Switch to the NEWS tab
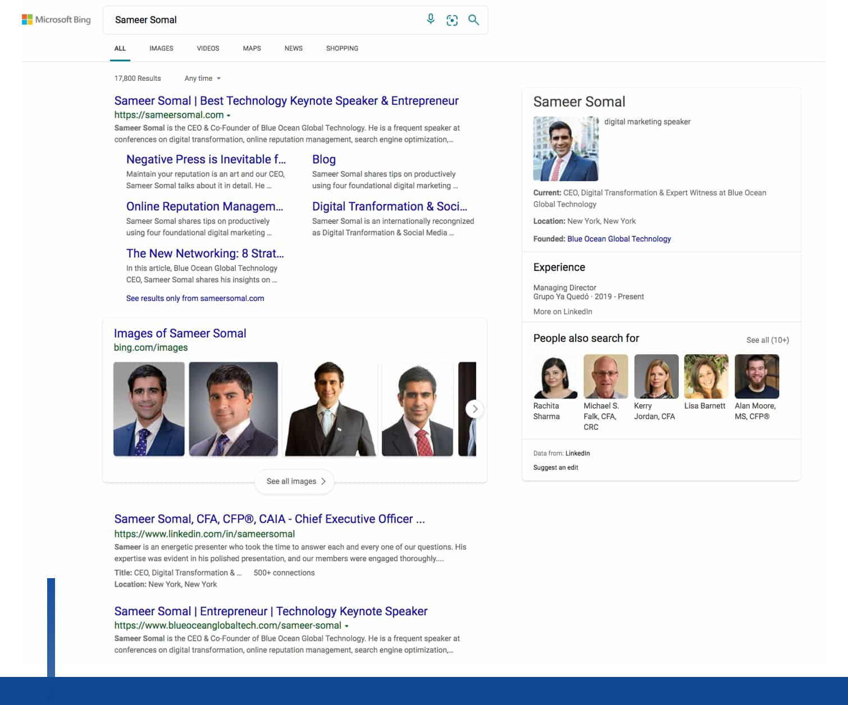This screenshot has width=848, height=705. coord(293,48)
